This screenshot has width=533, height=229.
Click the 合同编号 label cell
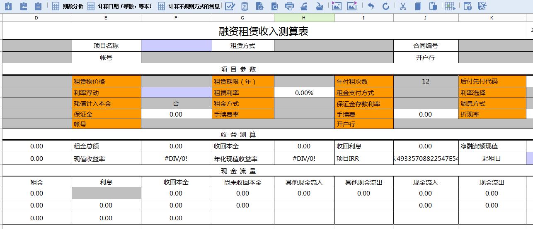[x=426, y=46]
